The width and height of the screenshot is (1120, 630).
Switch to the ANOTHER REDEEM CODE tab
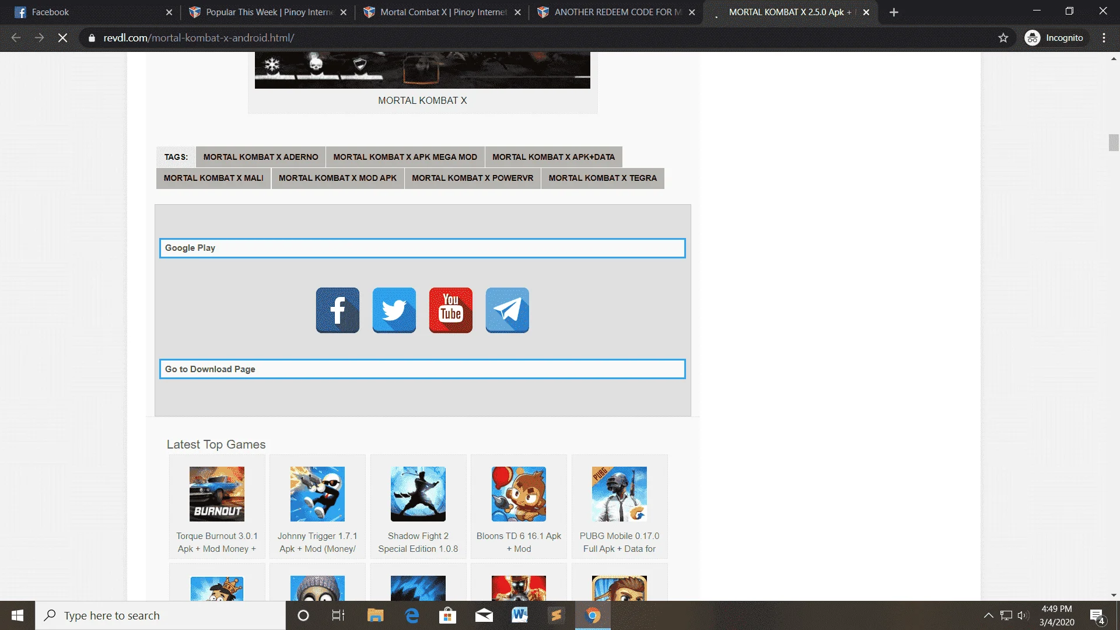click(x=618, y=12)
